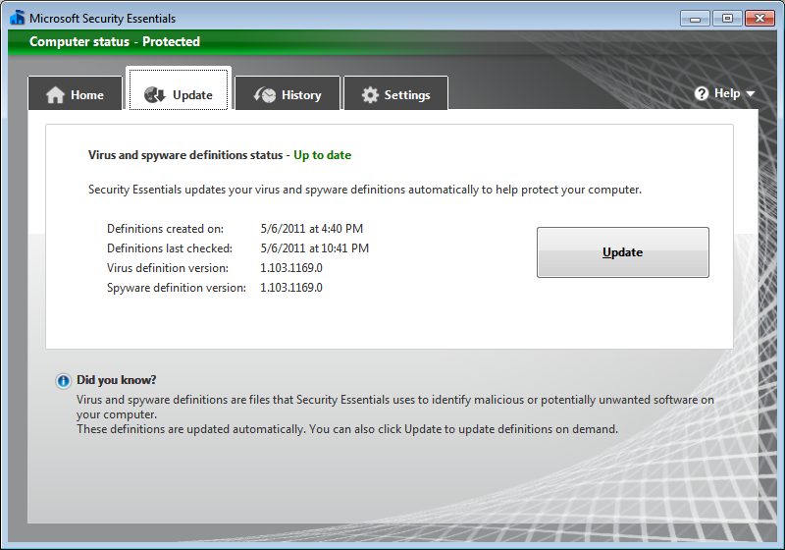Click the Computer status Protected banner
The image size is (785, 550).
pos(115,42)
